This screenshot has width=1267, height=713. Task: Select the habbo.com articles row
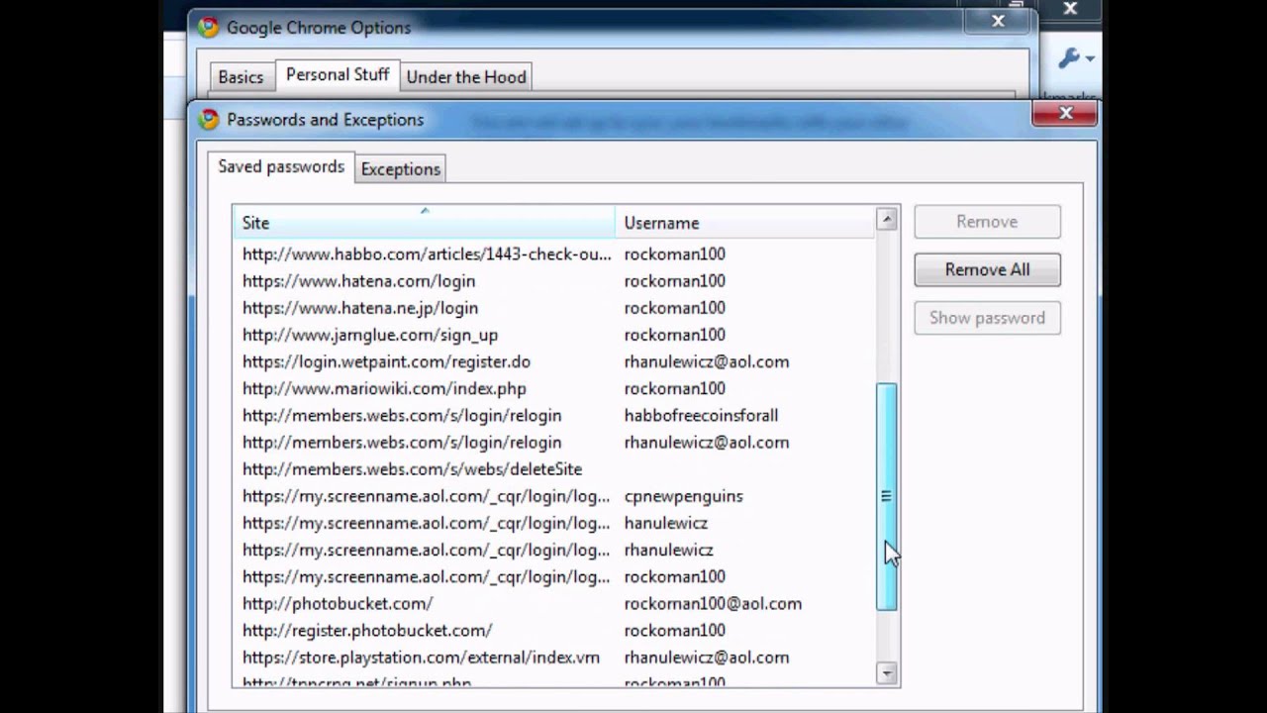click(554, 255)
